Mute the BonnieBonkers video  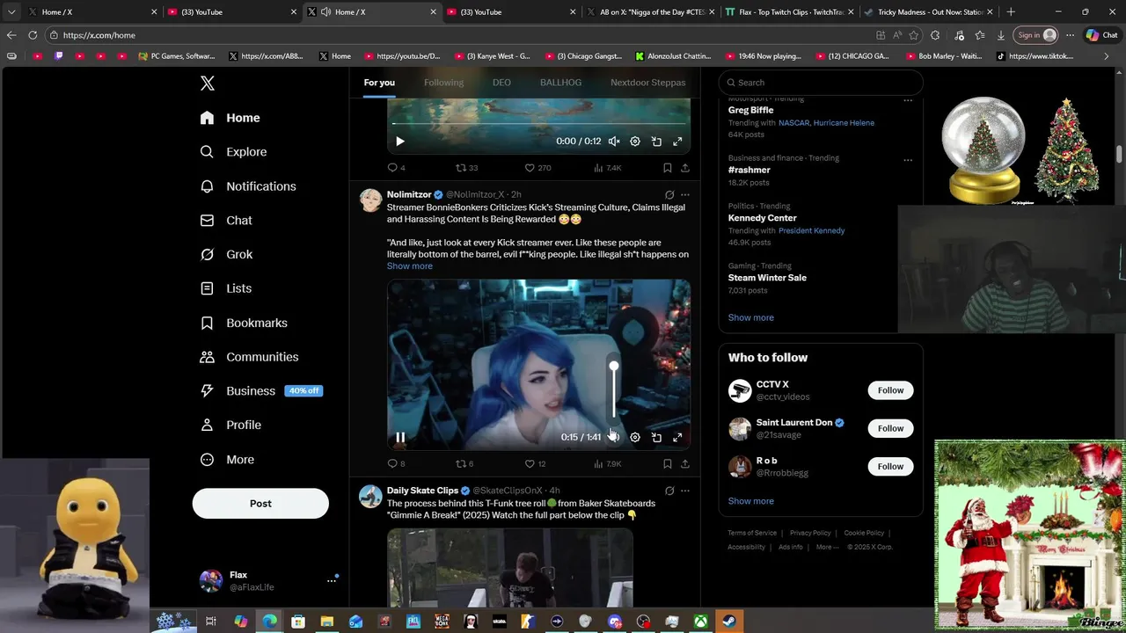tap(614, 437)
